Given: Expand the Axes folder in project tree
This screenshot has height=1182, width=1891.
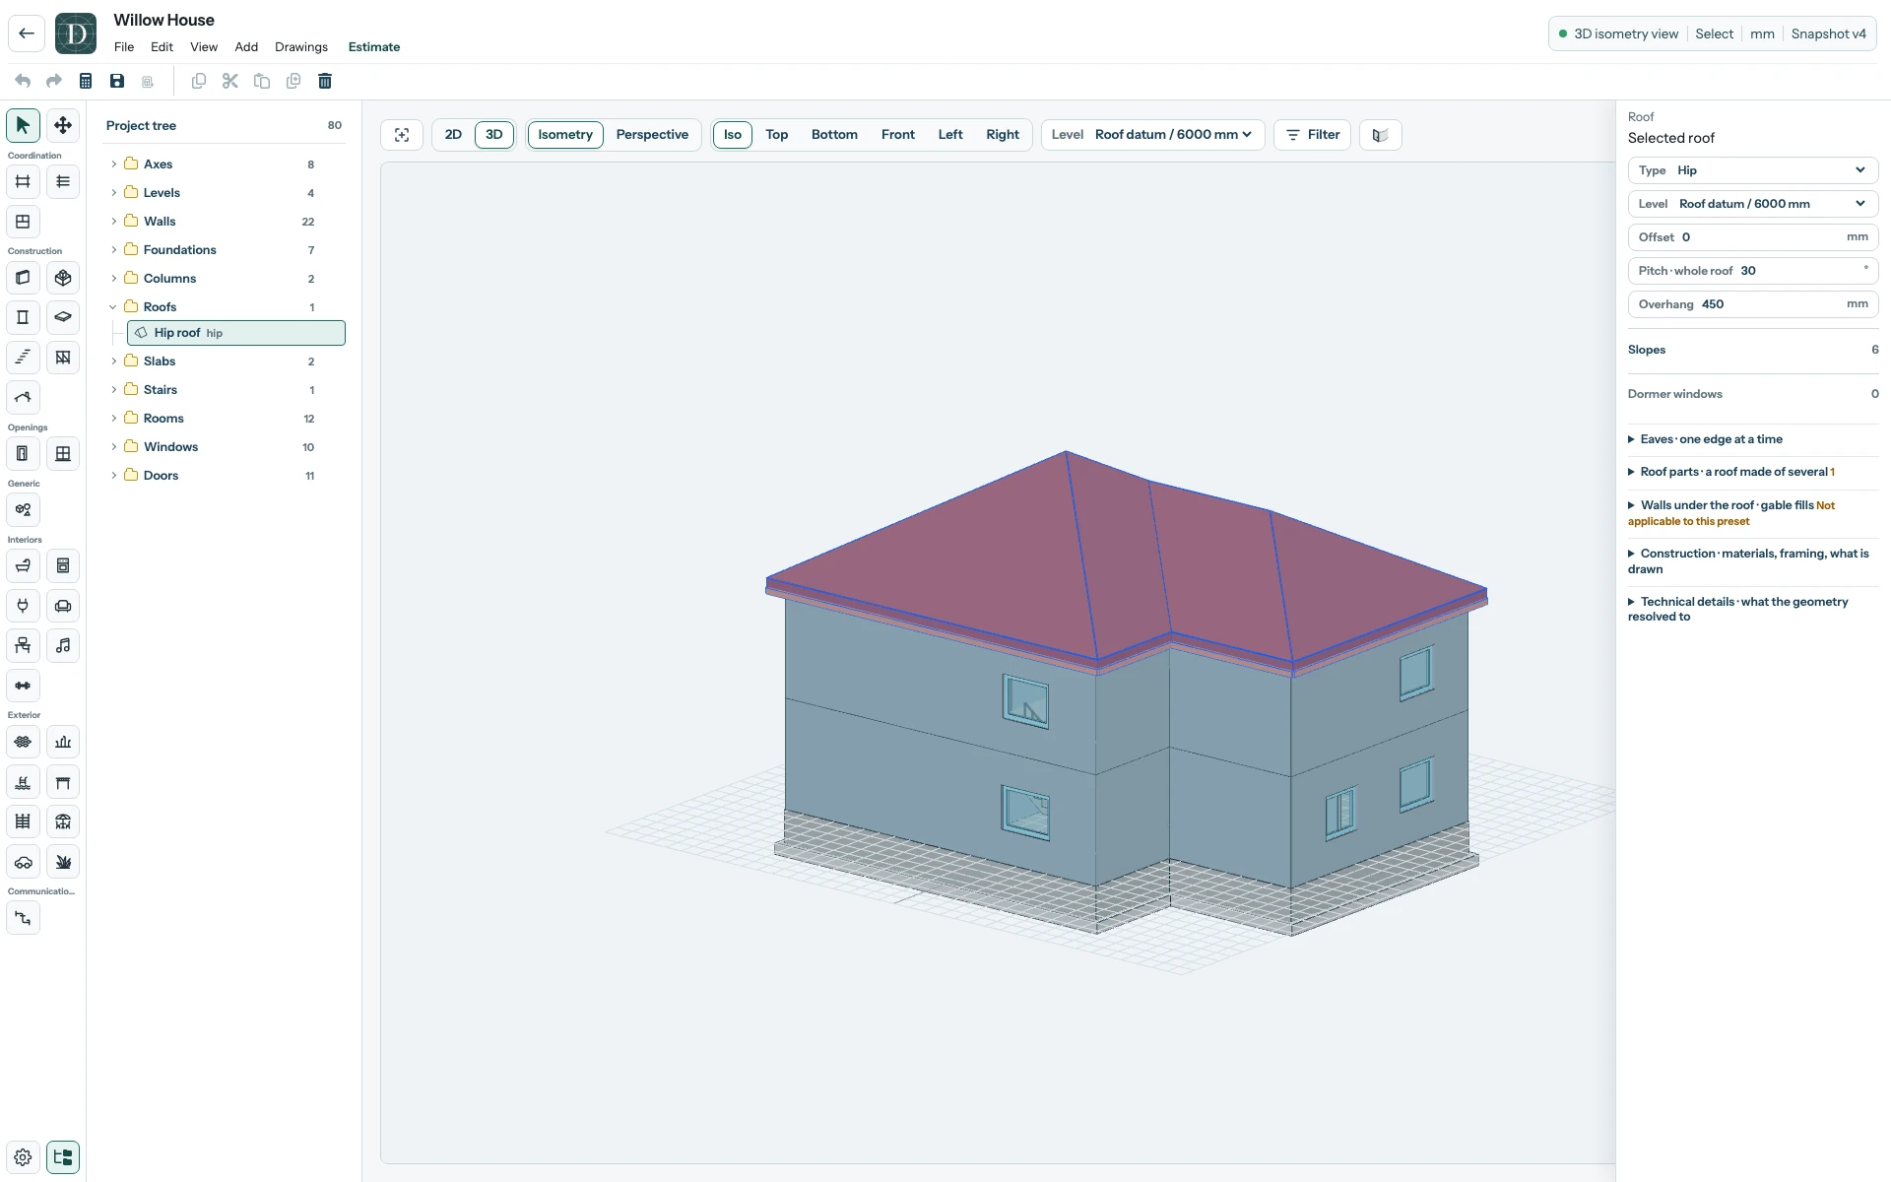Looking at the screenshot, I should 114,164.
